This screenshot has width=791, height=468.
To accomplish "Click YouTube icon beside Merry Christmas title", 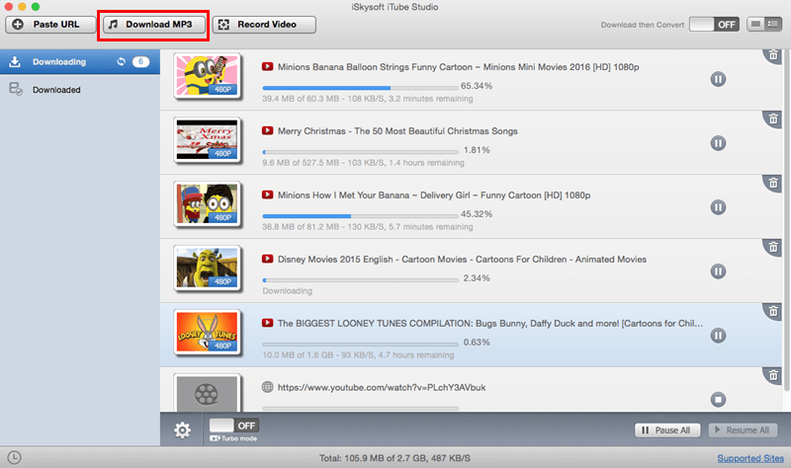I will tap(267, 130).
